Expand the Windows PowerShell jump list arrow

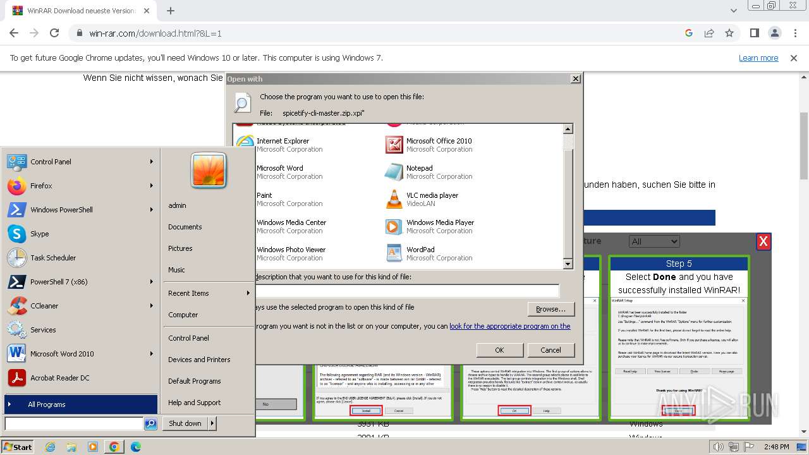click(x=152, y=210)
